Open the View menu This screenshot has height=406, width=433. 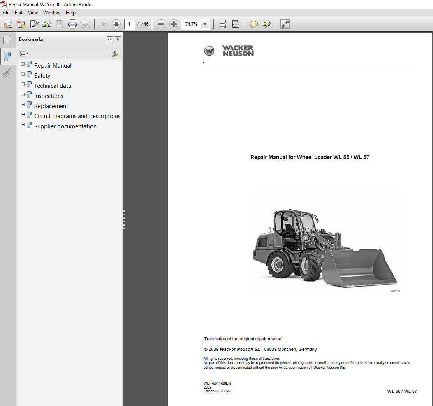coord(33,12)
